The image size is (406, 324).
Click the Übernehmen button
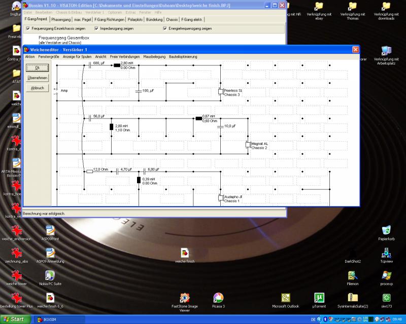point(37,78)
